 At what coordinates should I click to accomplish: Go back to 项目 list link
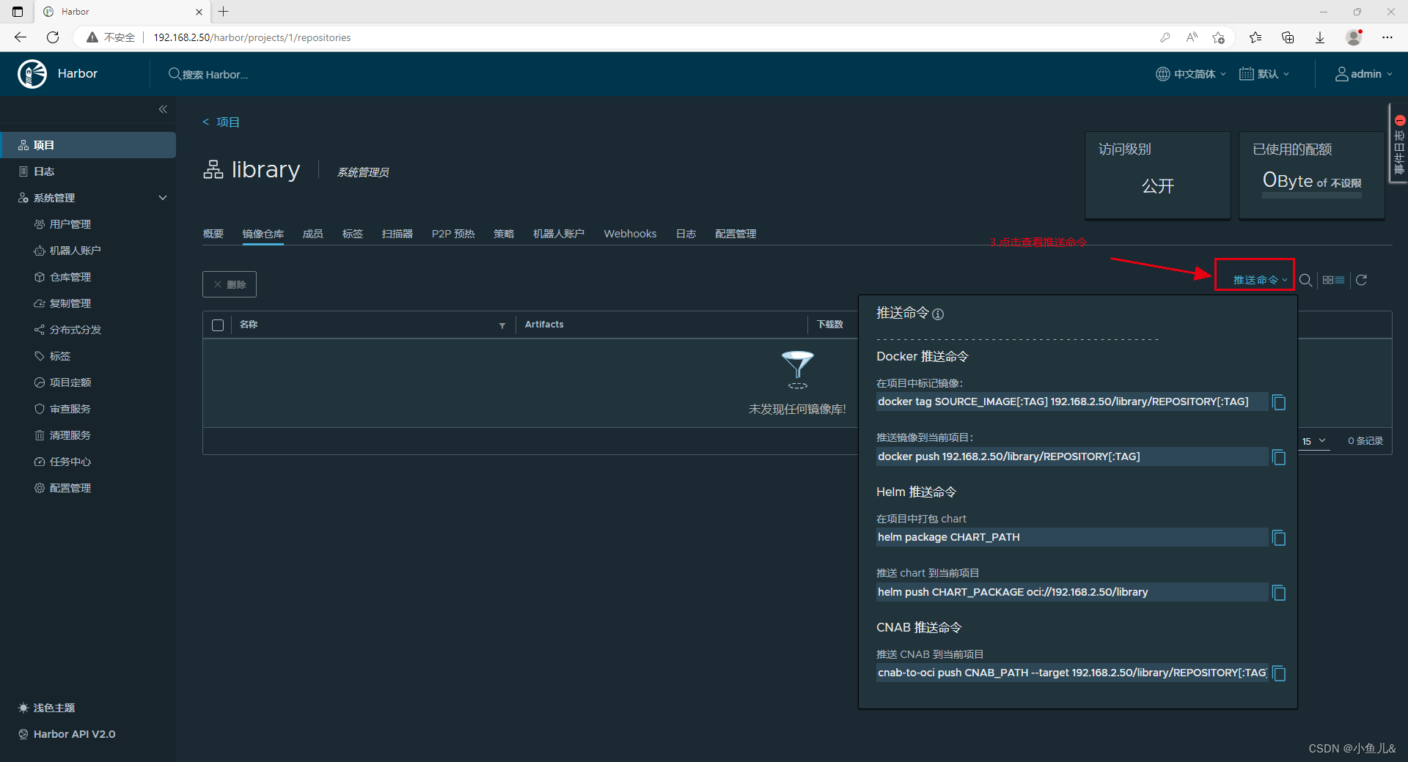[x=221, y=122]
